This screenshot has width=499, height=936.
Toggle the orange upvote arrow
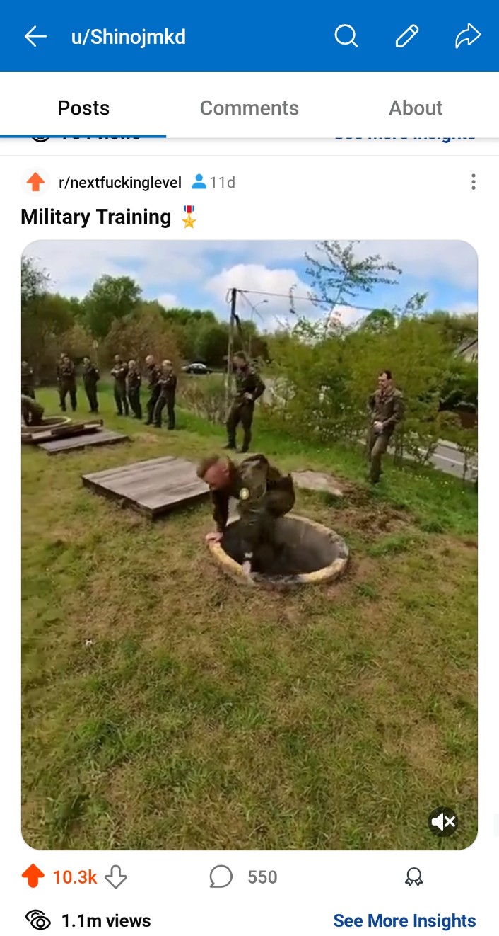click(33, 877)
